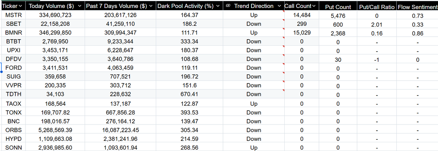Image resolution: width=438 pixels, height=151 pixels.
Task: Open the Today Volume ($) filter dropdown
Action: 80,6
